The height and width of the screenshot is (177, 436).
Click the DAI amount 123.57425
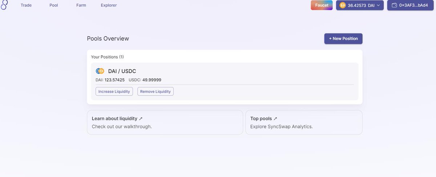(114, 80)
